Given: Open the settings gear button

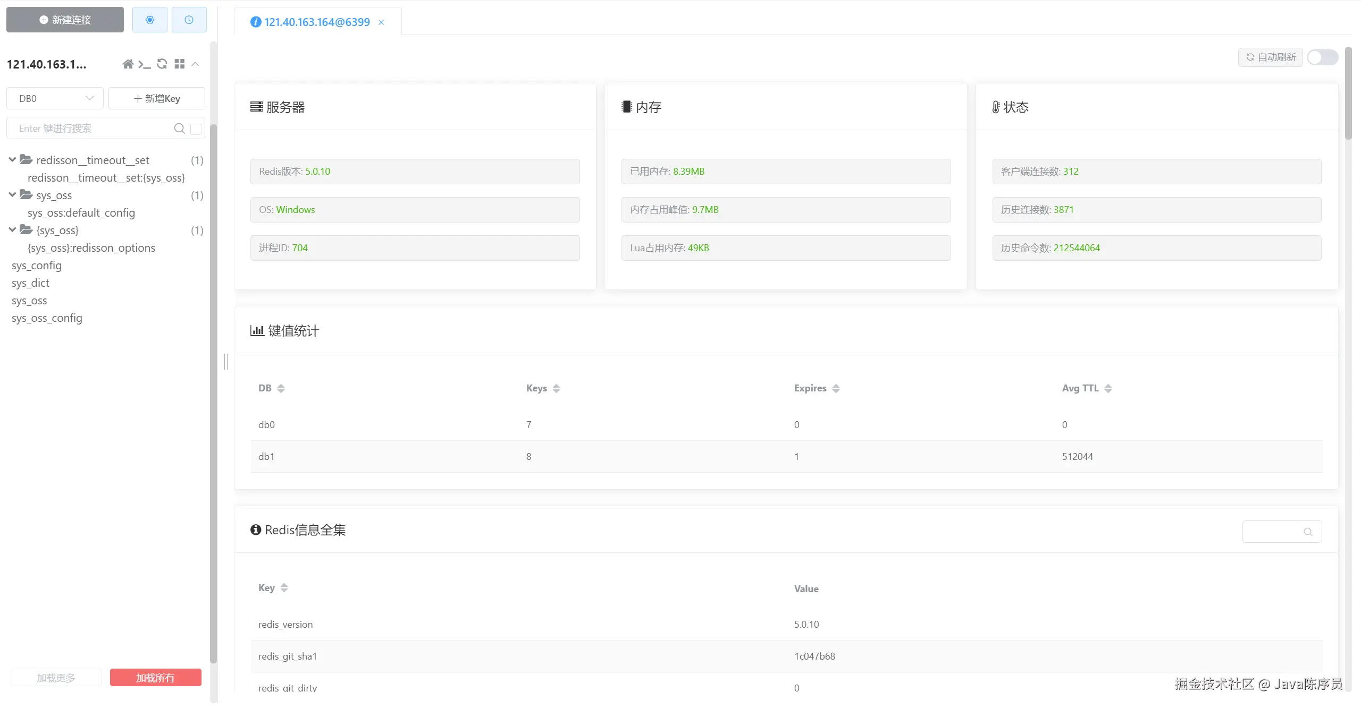Looking at the screenshot, I should pyautogui.click(x=150, y=20).
